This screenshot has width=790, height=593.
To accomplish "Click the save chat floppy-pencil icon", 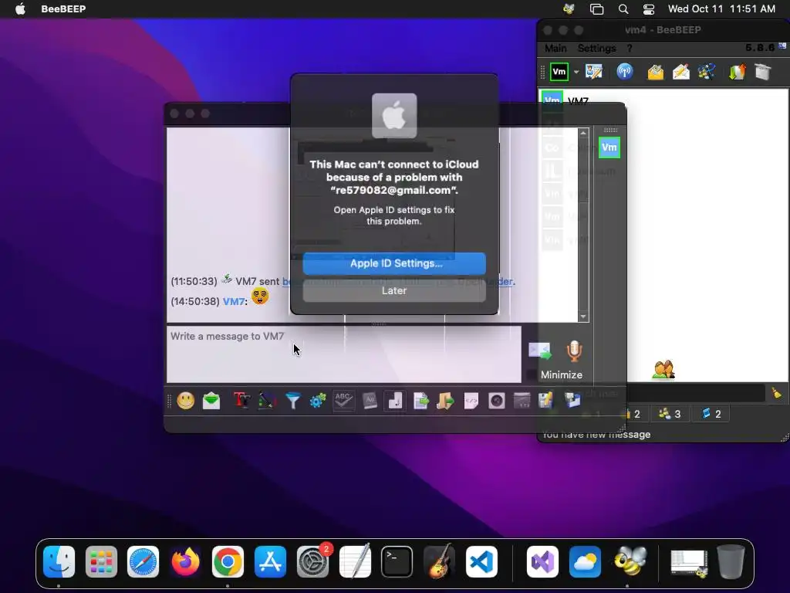I will click(x=546, y=401).
